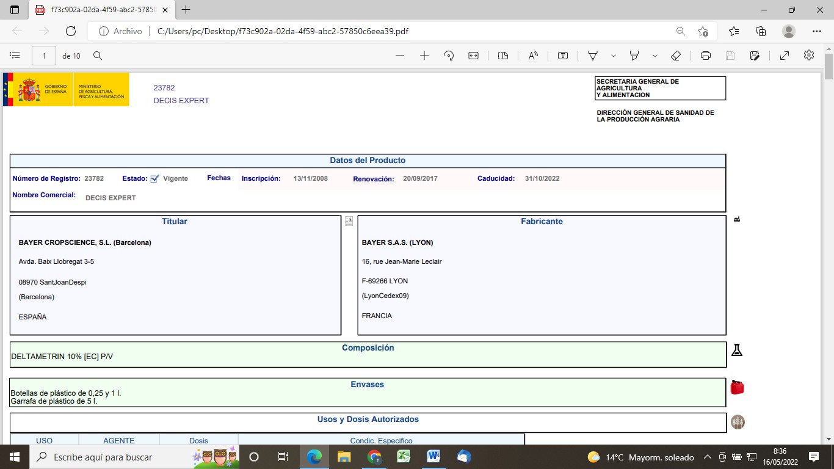Open the Collections panel
Screen dimensions: 834x469
tap(761, 31)
